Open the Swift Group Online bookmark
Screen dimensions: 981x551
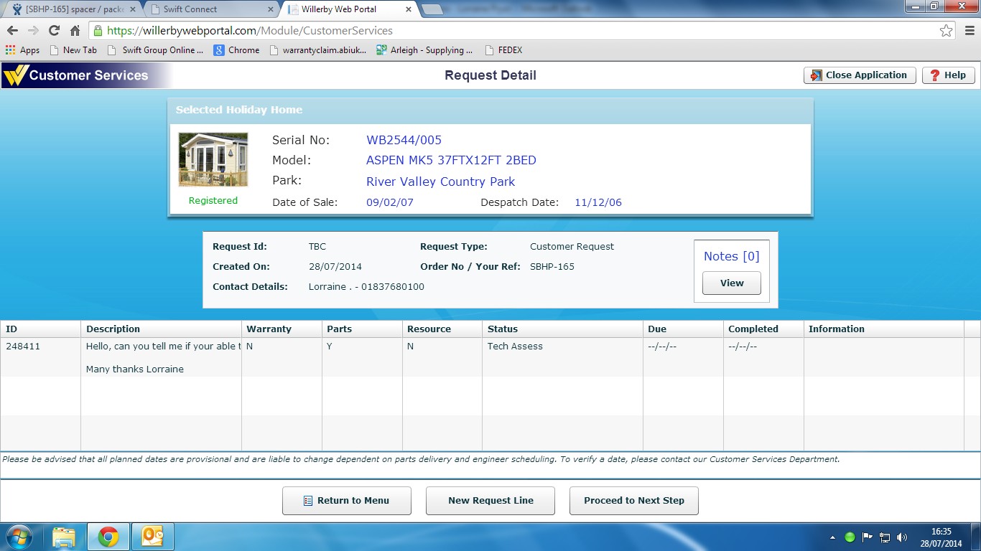click(155, 50)
